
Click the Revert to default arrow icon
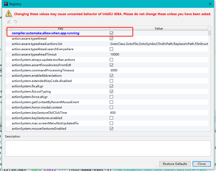[x=16, y=21]
